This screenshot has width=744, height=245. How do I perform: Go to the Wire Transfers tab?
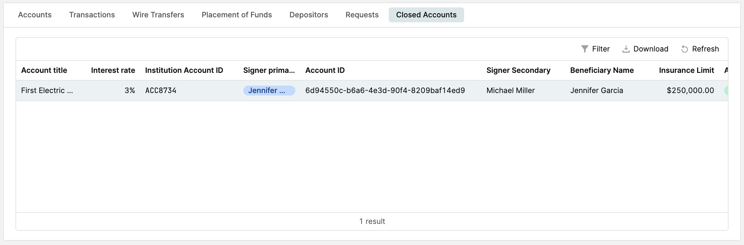pos(158,15)
